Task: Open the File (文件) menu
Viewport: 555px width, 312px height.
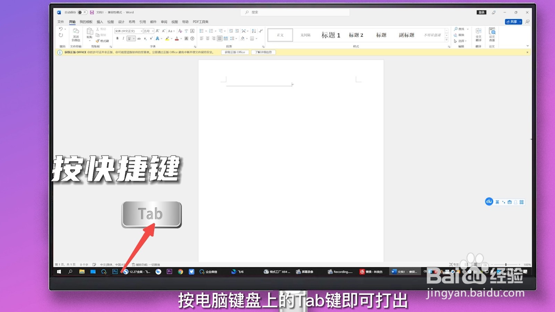Action: [x=61, y=22]
